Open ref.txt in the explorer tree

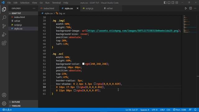[23, 21]
